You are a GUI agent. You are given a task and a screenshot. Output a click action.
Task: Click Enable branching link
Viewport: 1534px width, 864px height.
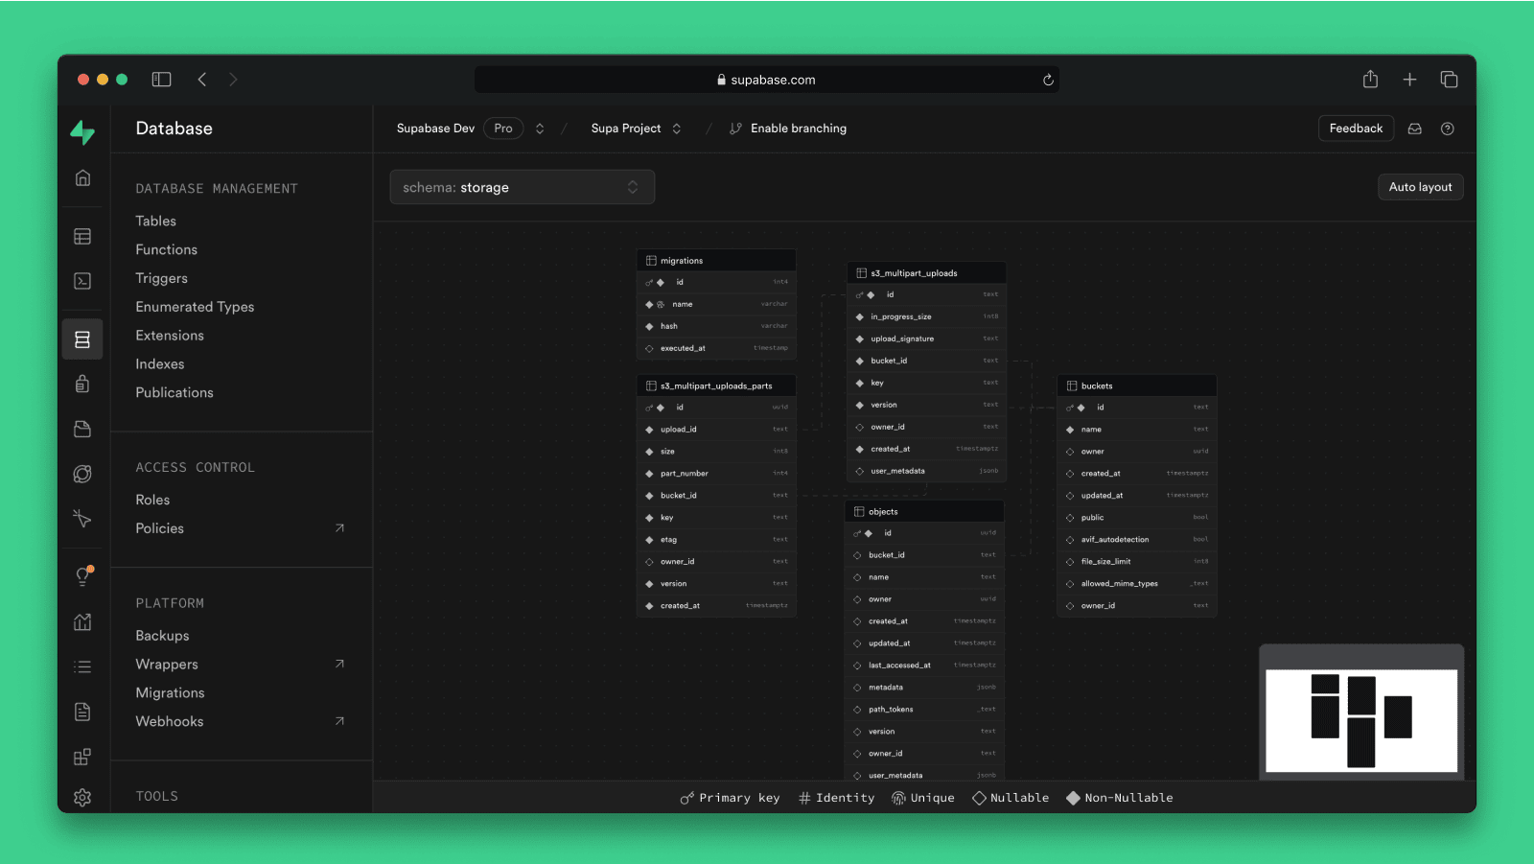(x=798, y=128)
